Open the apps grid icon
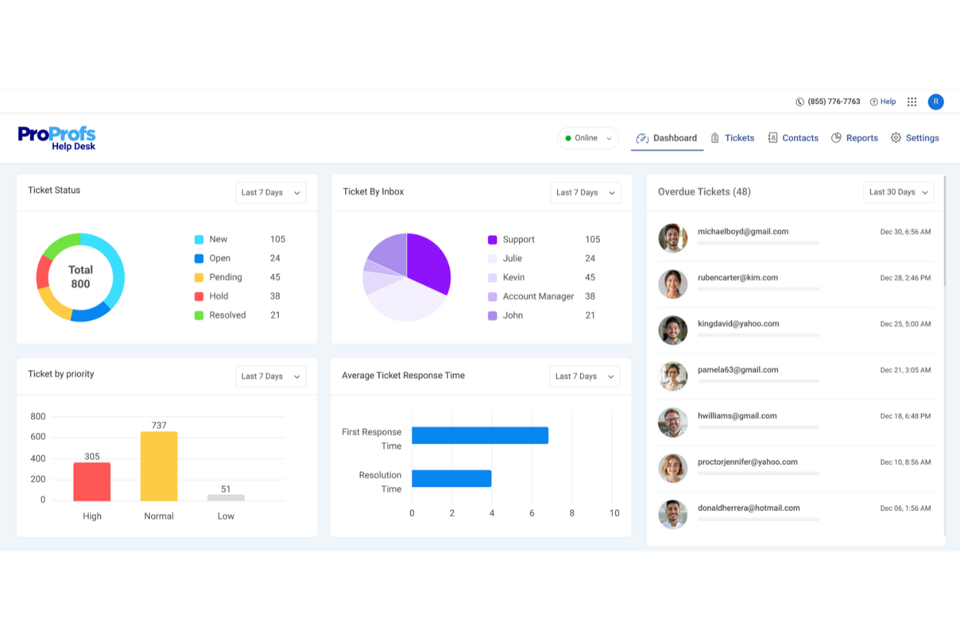The width and height of the screenshot is (960, 640). [912, 102]
